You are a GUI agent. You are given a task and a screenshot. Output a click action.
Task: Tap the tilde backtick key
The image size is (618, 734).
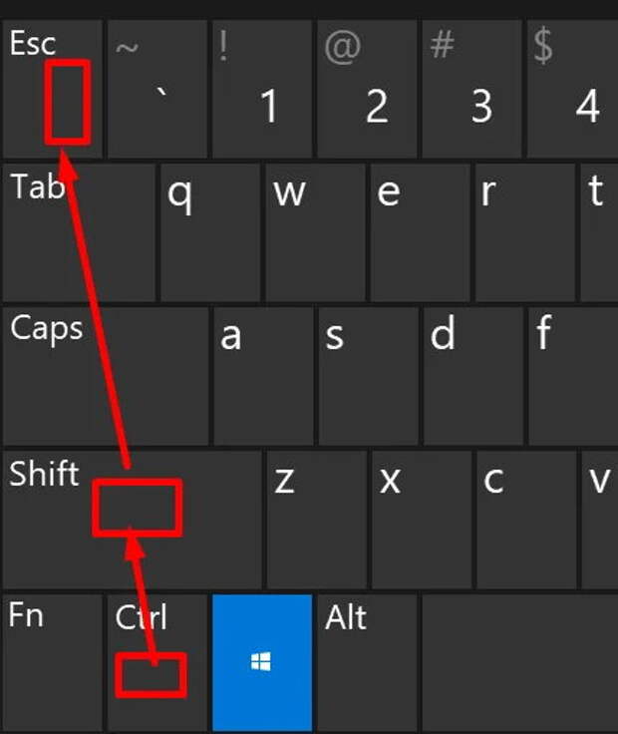pos(157,89)
